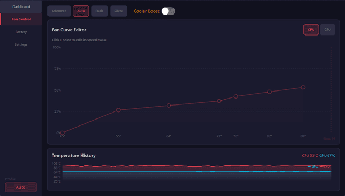345x196 pixels.
Task: Click the Temperature History title
Action: [x=74, y=156]
